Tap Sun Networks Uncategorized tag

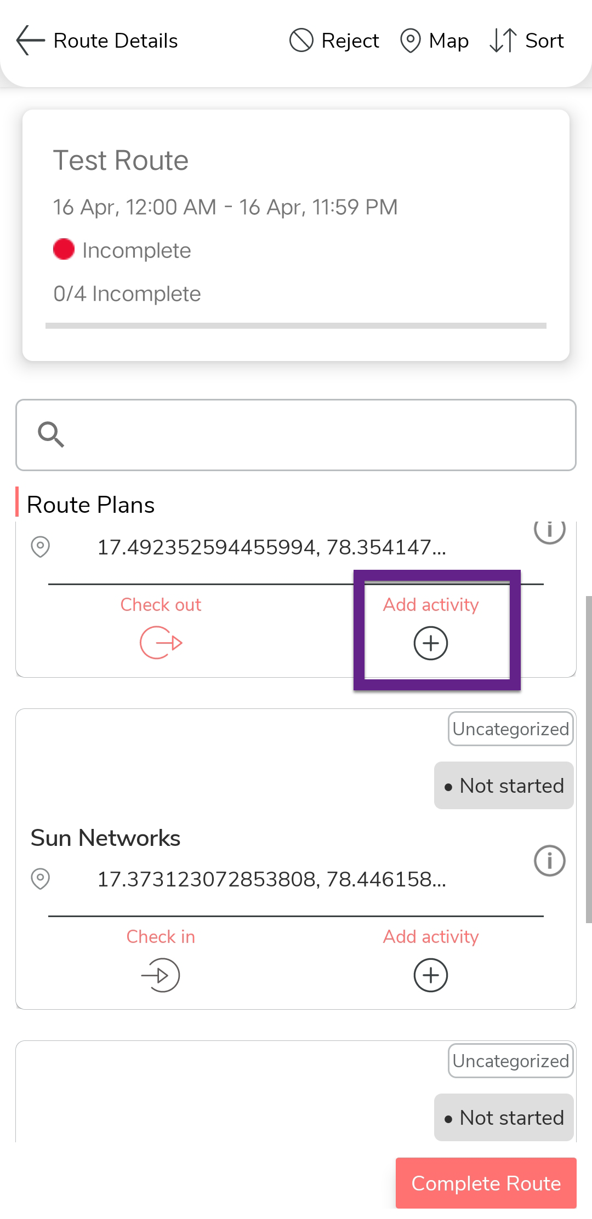(510, 729)
